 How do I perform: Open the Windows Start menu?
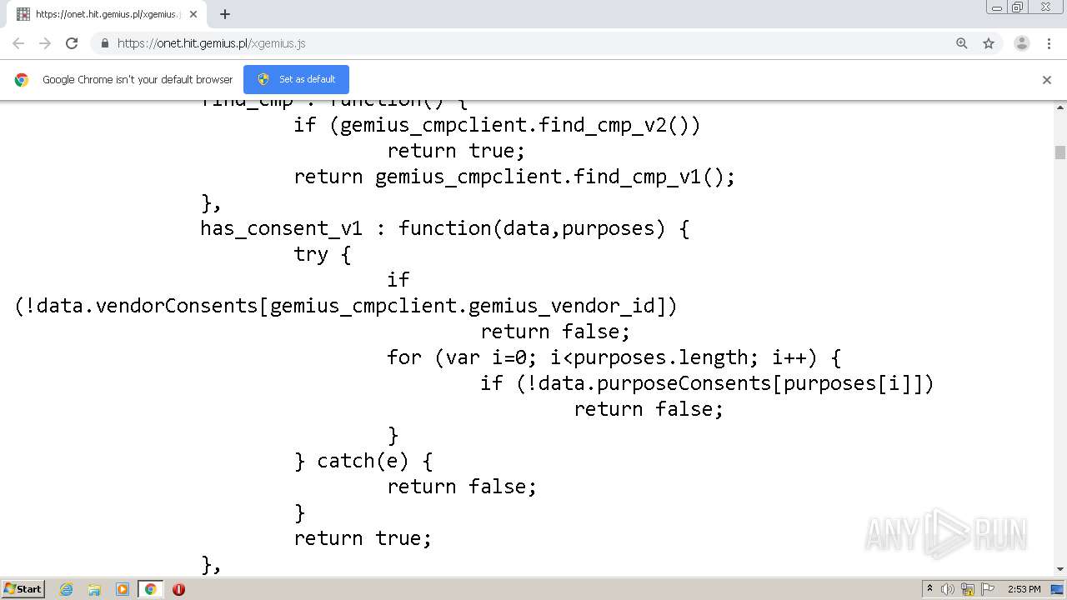[x=23, y=588]
